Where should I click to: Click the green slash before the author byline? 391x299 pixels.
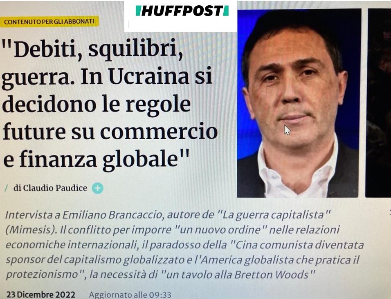pos(6,188)
